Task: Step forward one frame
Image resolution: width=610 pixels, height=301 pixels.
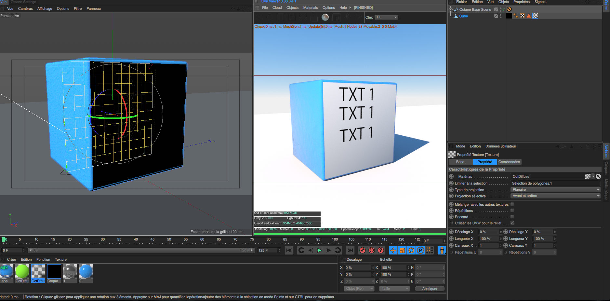Action: [x=328, y=250]
